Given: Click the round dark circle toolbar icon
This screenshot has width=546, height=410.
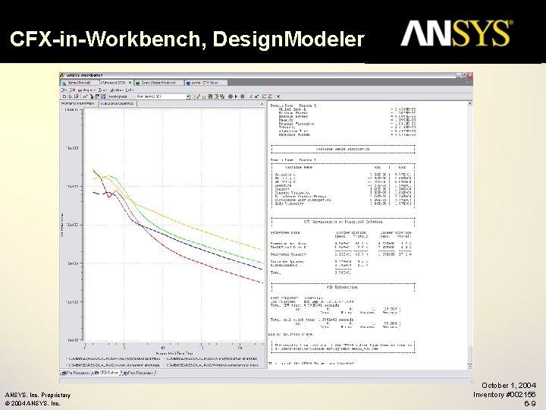Looking at the screenshot, I should click(x=231, y=96).
